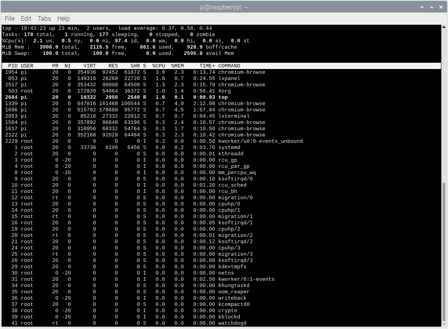Click the title bar label pi@raspberrypi
Screen dimensions: 448x329
click(x=223, y=7)
